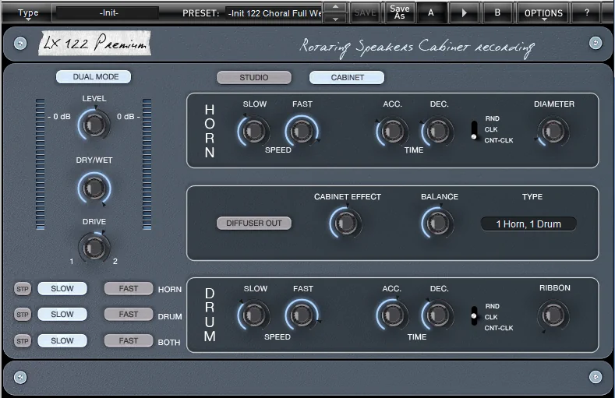Click the DRY/WET knob

click(x=94, y=188)
